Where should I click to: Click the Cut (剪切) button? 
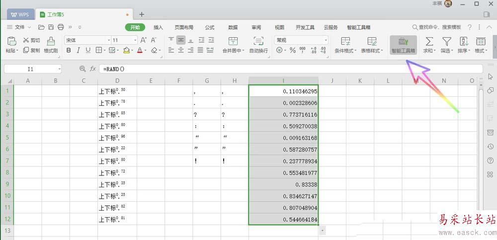click(x=32, y=40)
